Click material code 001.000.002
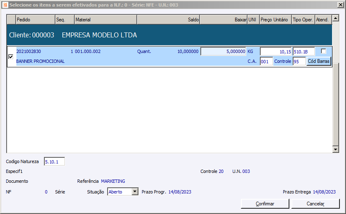 tap(87, 51)
